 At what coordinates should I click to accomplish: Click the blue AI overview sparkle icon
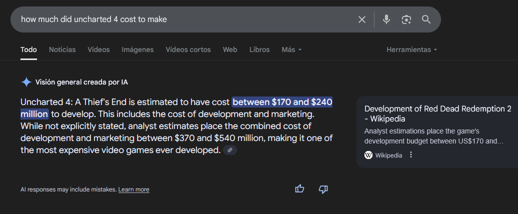click(x=26, y=82)
